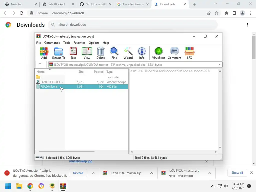Viewport: 256px width, 192px height.
Task: Toggle Chrome side panel icon
Action: pyautogui.click(x=234, y=13)
